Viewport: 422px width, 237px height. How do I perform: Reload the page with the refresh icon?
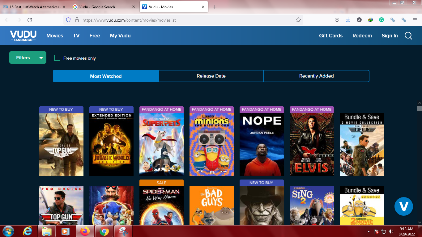point(30,20)
